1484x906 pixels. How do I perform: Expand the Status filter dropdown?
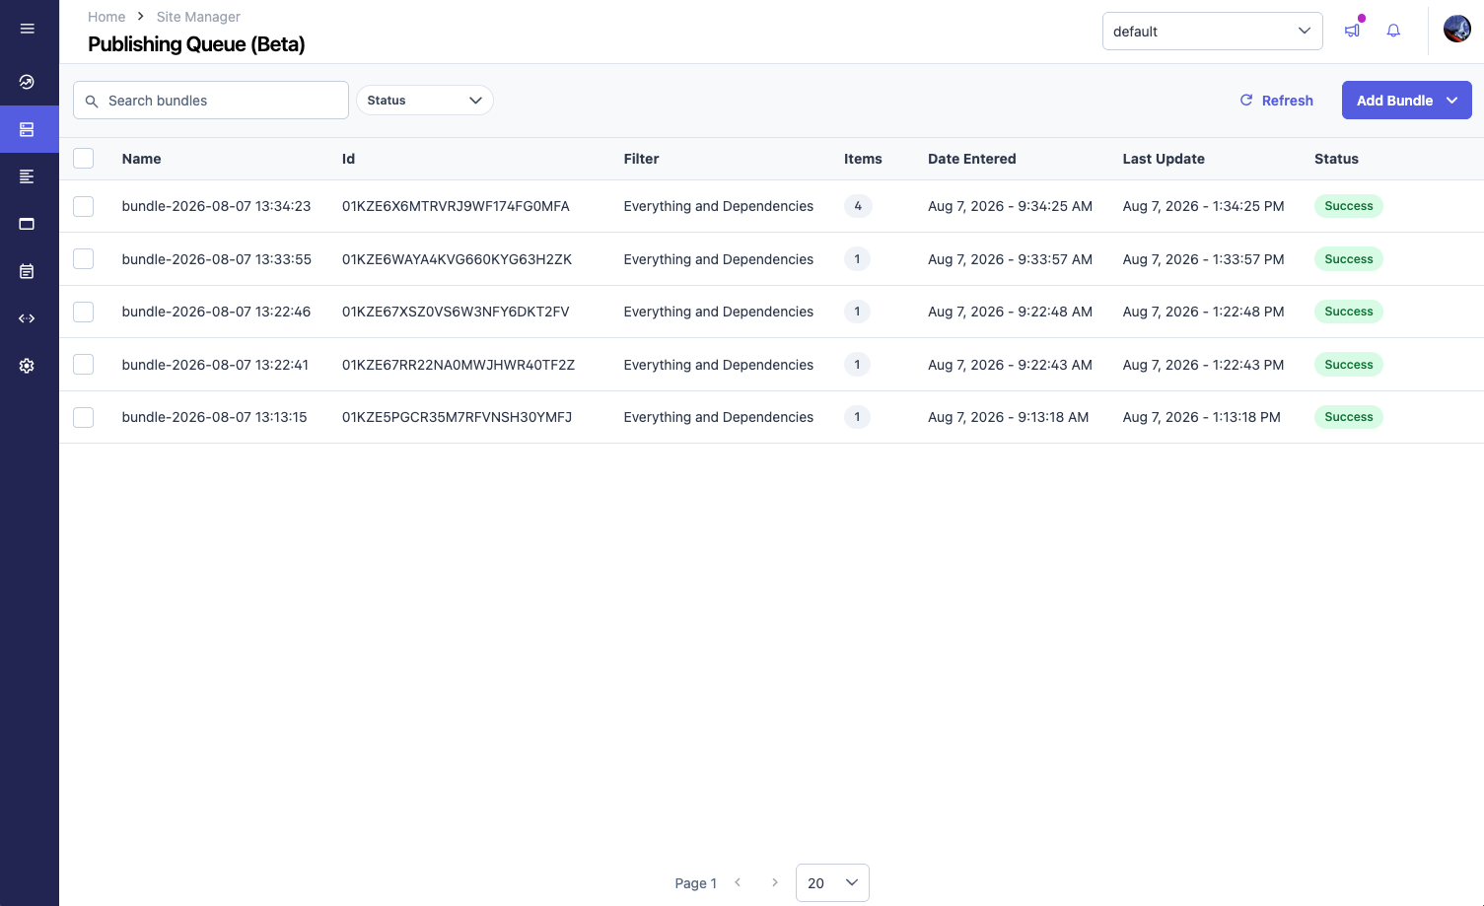[x=425, y=101]
